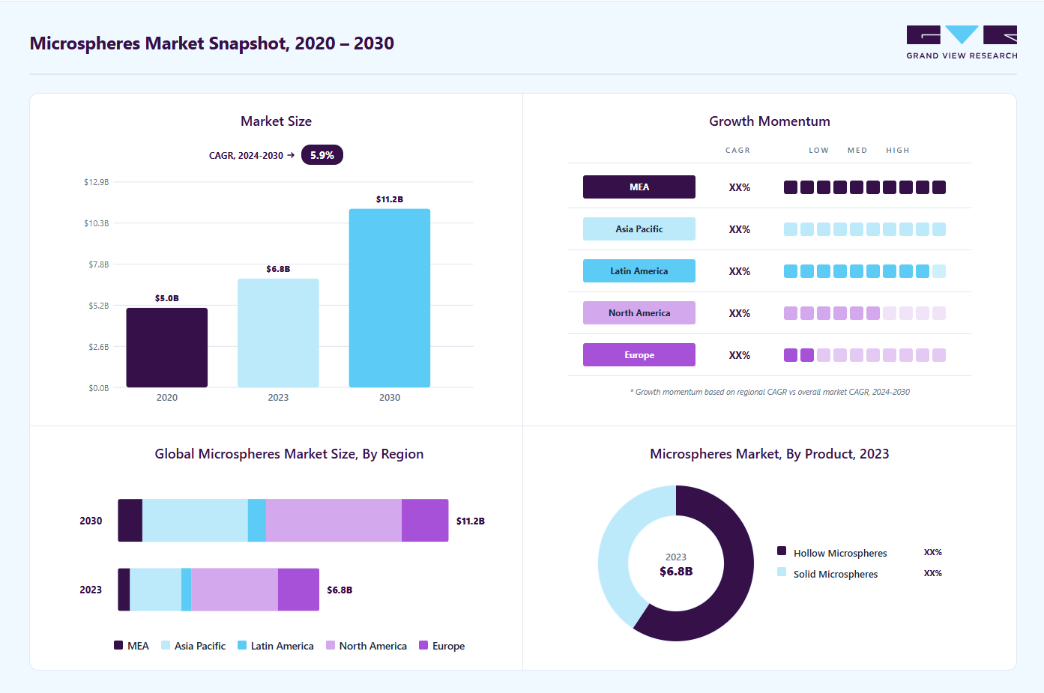The height and width of the screenshot is (693, 1044).
Task: Click Asia Pacific segment in 2023 bar
Action: coord(156,590)
